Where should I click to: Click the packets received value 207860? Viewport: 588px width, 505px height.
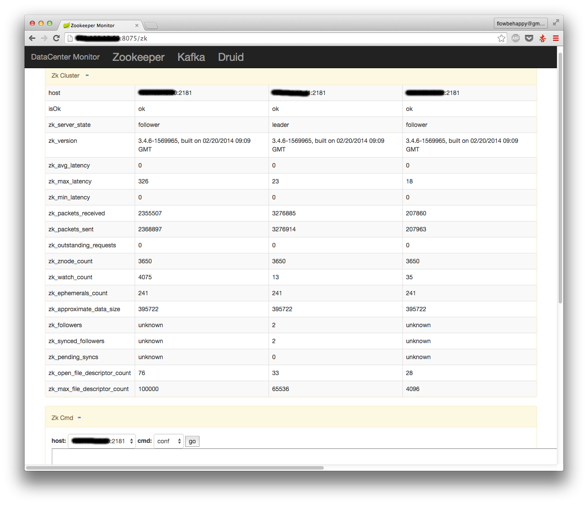[416, 213]
